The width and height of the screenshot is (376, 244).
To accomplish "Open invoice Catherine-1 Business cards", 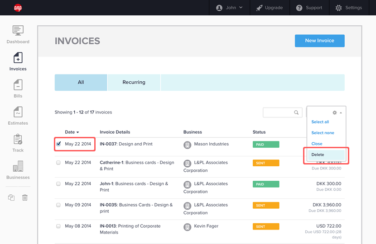I will pos(137,165).
